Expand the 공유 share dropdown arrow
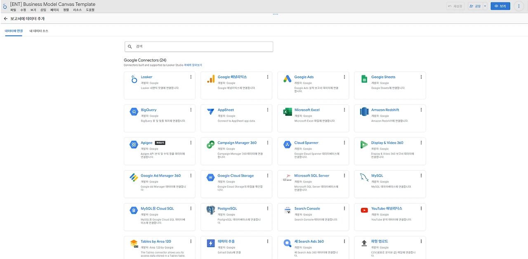Image resolution: width=528 pixels, height=259 pixels. tap(485, 6)
